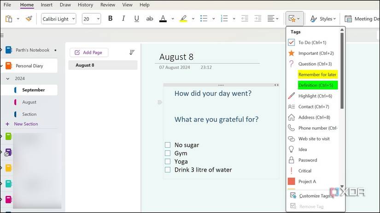Click the Tags list scroll-down arrow
The width and height of the screenshot is (380, 213).
click(342, 186)
